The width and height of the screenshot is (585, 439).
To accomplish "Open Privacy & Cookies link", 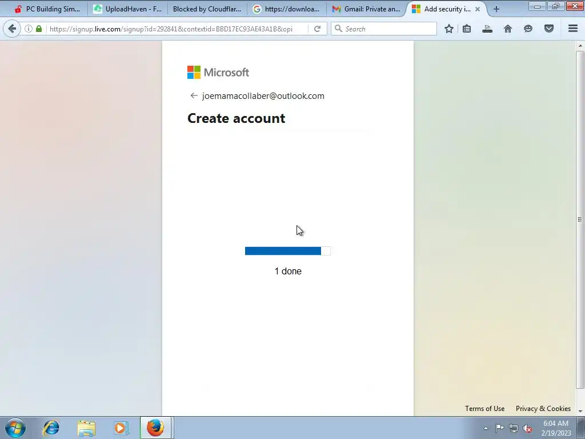I will (543, 409).
